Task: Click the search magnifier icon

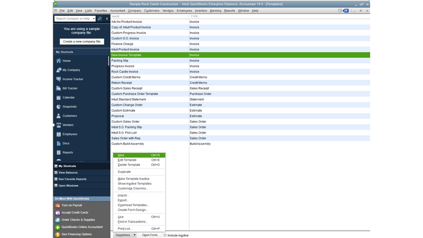Action: click(x=100, y=19)
